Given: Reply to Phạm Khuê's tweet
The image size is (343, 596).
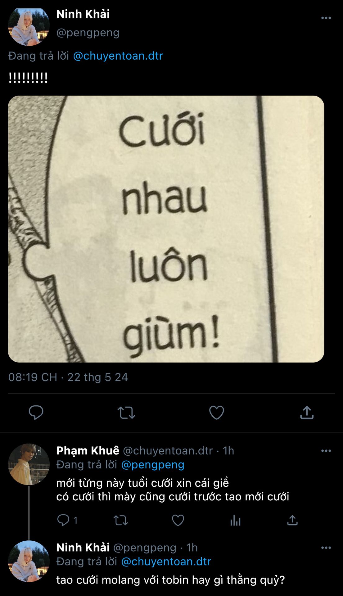Looking at the screenshot, I should point(64,520).
